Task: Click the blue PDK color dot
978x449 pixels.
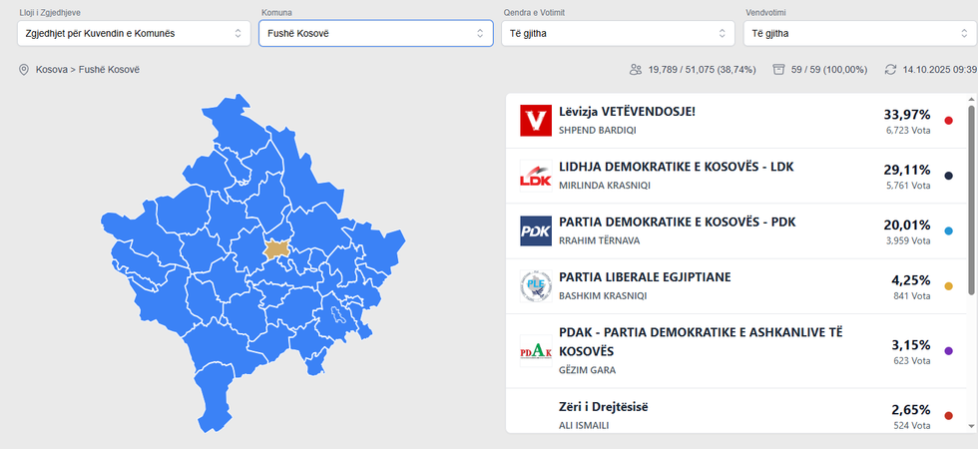Action: point(948,230)
